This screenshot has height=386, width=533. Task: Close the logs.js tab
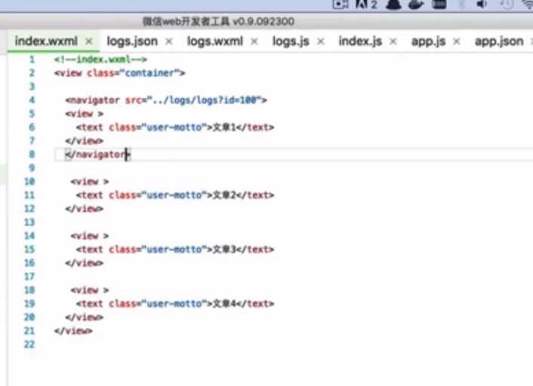(321, 41)
